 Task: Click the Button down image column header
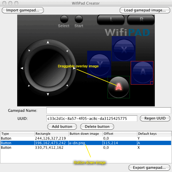[x=86, y=134]
